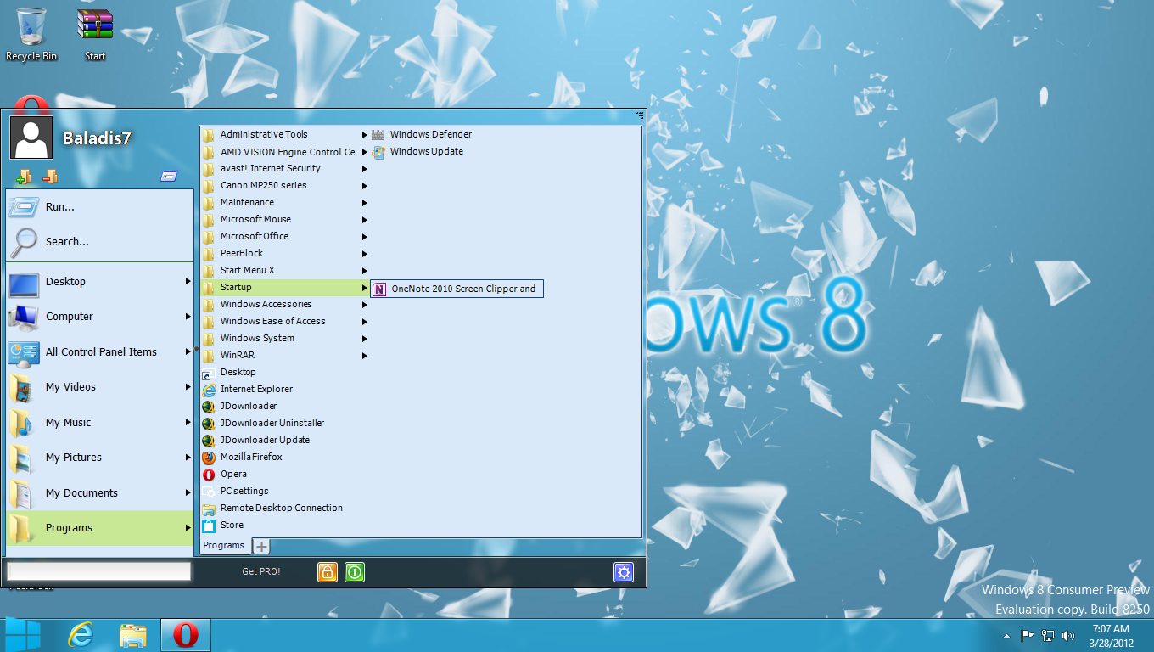
Task: Open My Pictures entry
Action: pyautogui.click(x=100, y=458)
